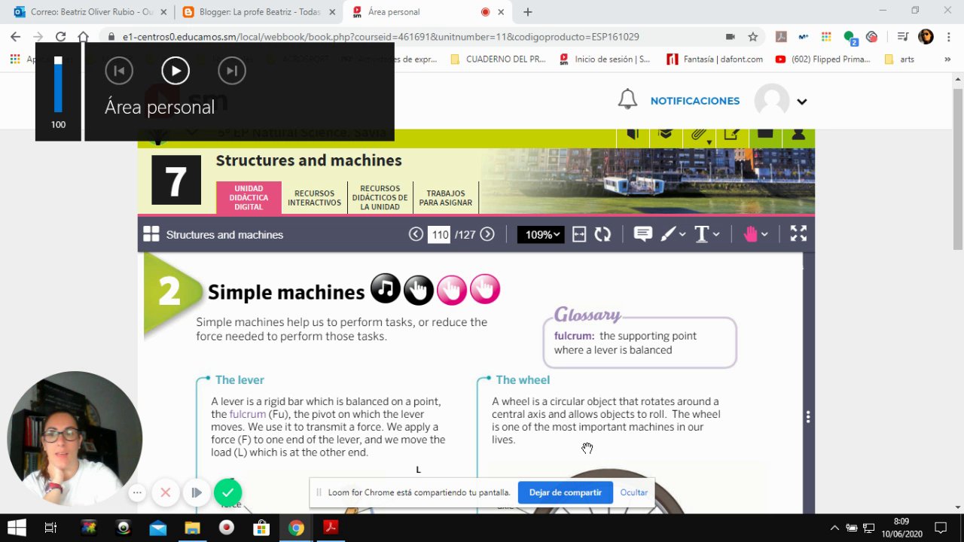Open the 109% zoom level dropdown
964x542 pixels.
(541, 234)
